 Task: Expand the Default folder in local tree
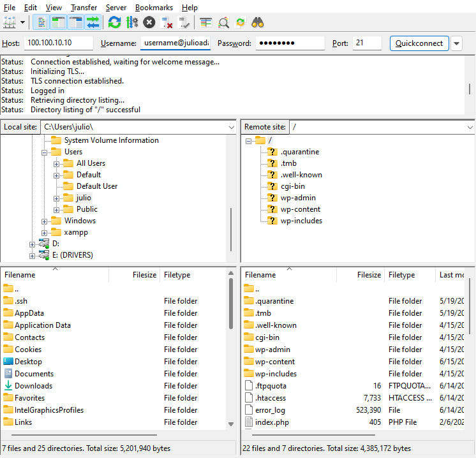pyautogui.click(x=56, y=175)
